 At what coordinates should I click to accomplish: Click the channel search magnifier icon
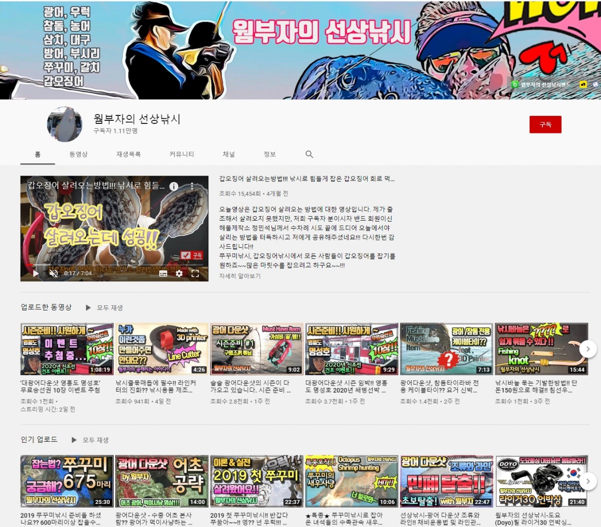309,154
